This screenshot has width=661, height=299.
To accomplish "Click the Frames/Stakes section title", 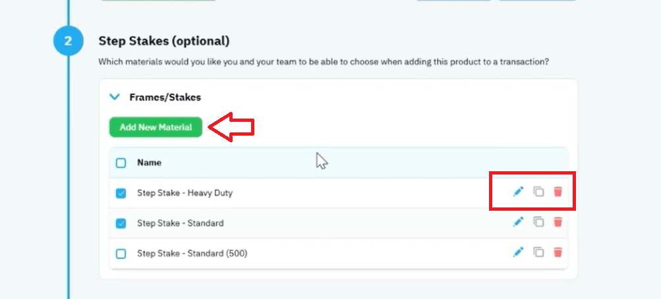I will pos(165,97).
